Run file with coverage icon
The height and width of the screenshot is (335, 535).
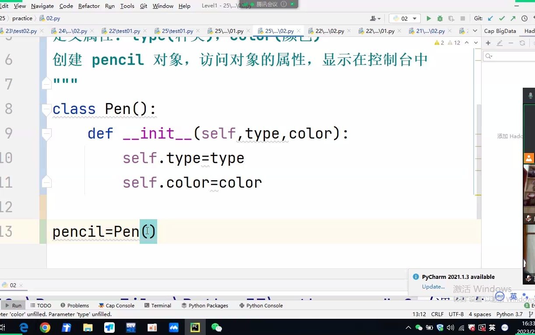click(x=451, y=18)
